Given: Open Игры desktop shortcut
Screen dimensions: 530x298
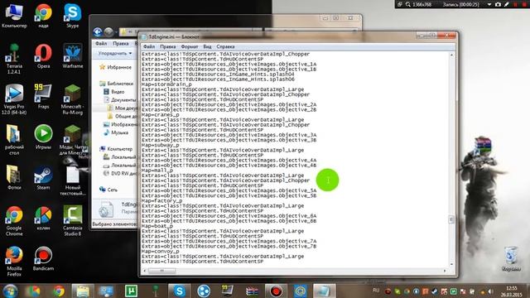Looking at the screenshot, I should pyautogui.click(x=43, y=137).
